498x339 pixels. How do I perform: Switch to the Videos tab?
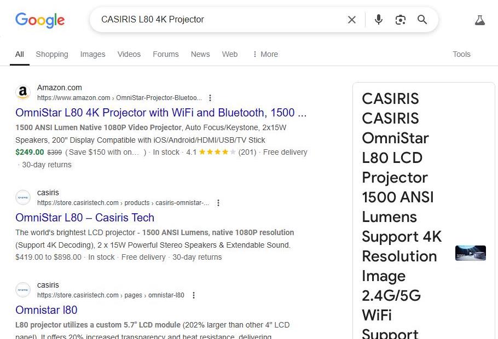click(x=129, y=54)
